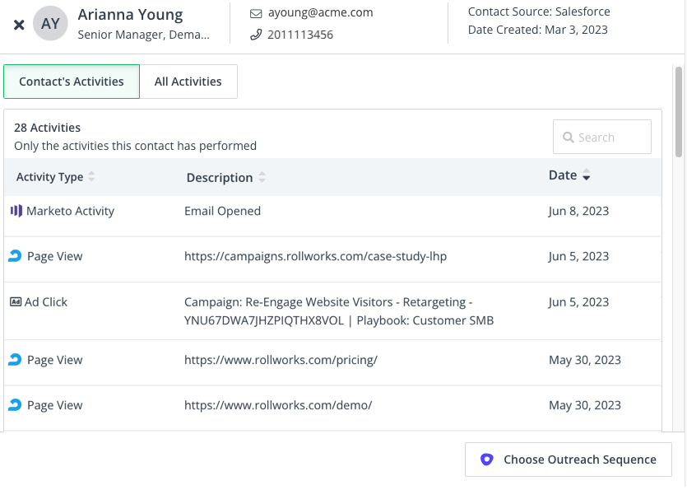This screenshot has width=687, height=490.
Task: Click the Marketo Activity icon
Action: pyautogui.click(x=16, y=211)
